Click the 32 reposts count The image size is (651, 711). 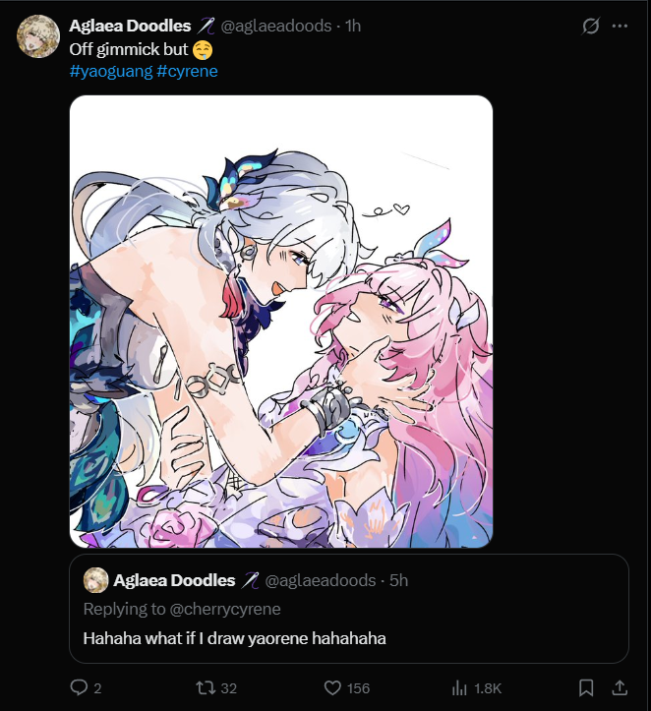(228, 688)
